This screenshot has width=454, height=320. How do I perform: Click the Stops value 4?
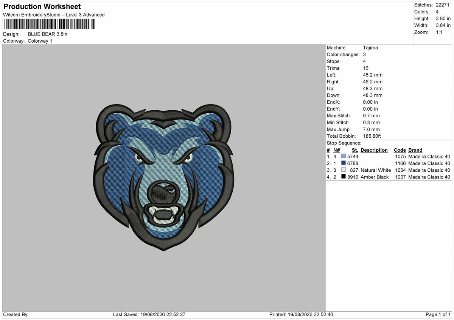tap(364, 61)
